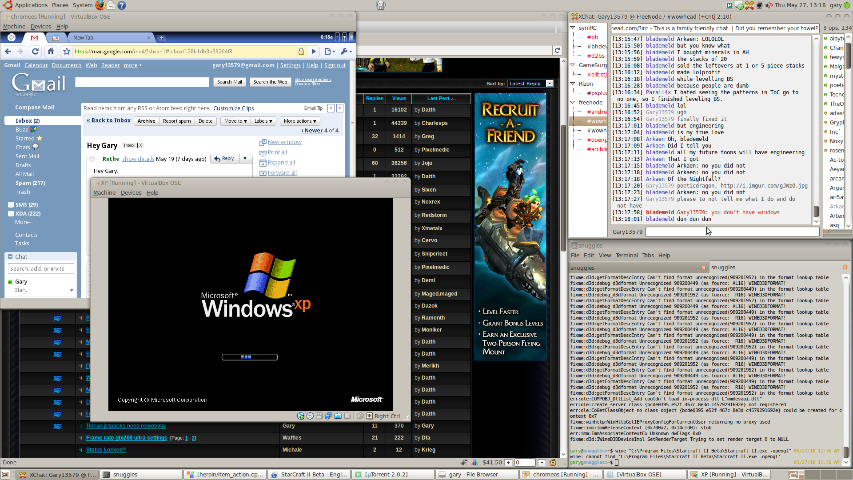Toggle the XDA label checkbox
853x480 pixels.
tap(11, 214)
